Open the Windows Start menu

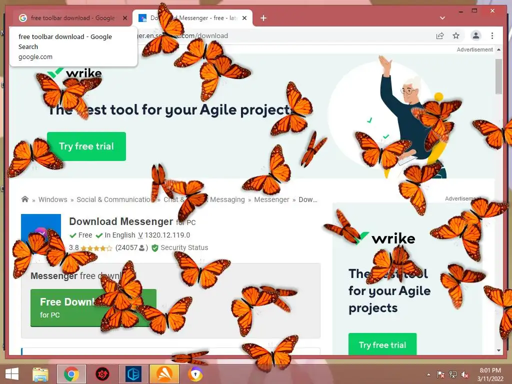(x=12, y=374)
